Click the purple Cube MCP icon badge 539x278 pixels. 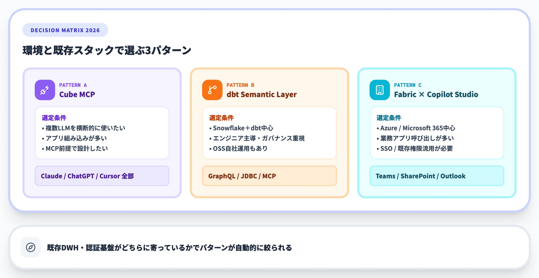45,90
